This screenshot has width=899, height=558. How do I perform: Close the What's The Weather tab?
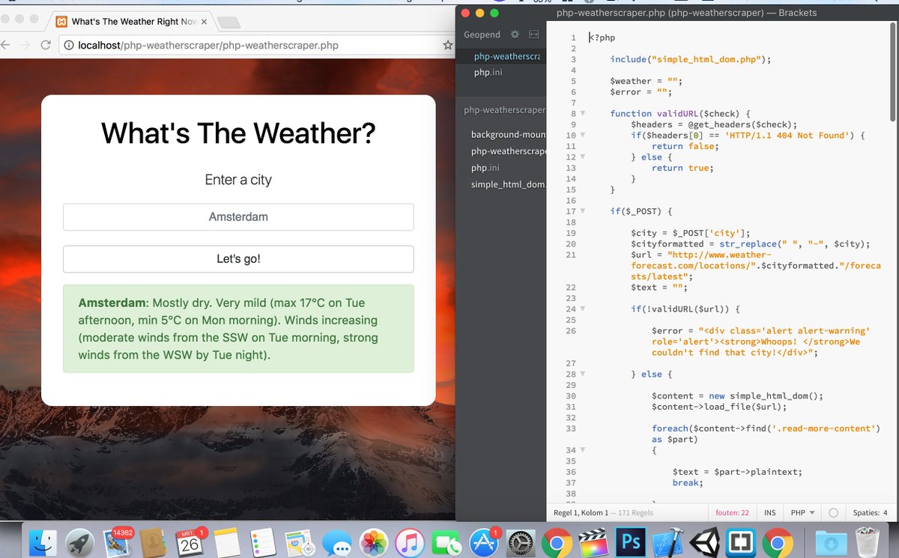[205, 22]
